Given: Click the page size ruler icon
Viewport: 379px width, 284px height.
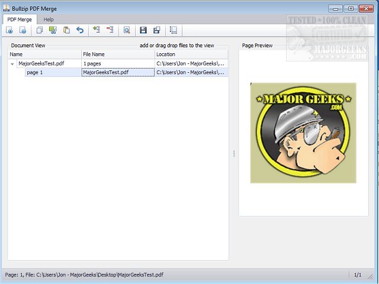Looking at the screenshot, I should tap(174, 30).
